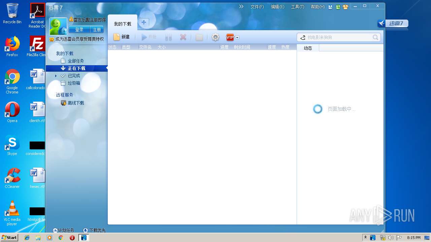Sort by the 速度 column header
Screen dimensions: 431x242
point(272,47)
